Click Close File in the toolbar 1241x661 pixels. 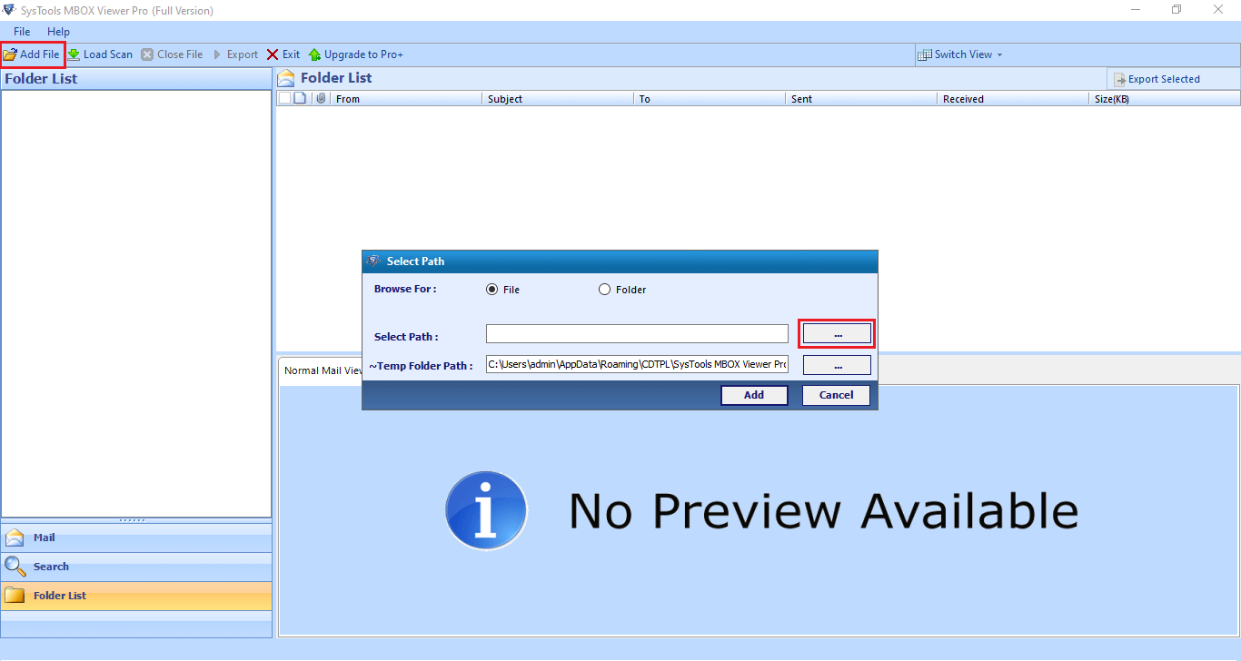(172, 54)
